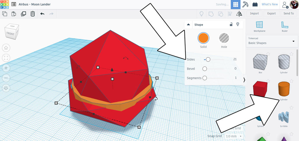Open the user profile avatar

point(294,4)
